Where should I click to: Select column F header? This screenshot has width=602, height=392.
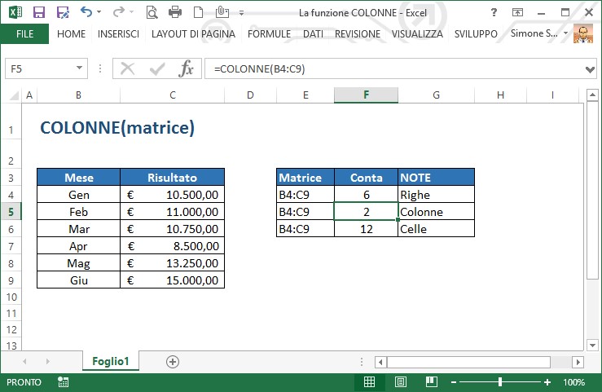[x=366, y=95]
